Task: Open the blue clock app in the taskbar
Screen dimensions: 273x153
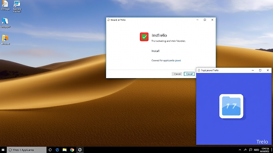Action: click(57, 150)
